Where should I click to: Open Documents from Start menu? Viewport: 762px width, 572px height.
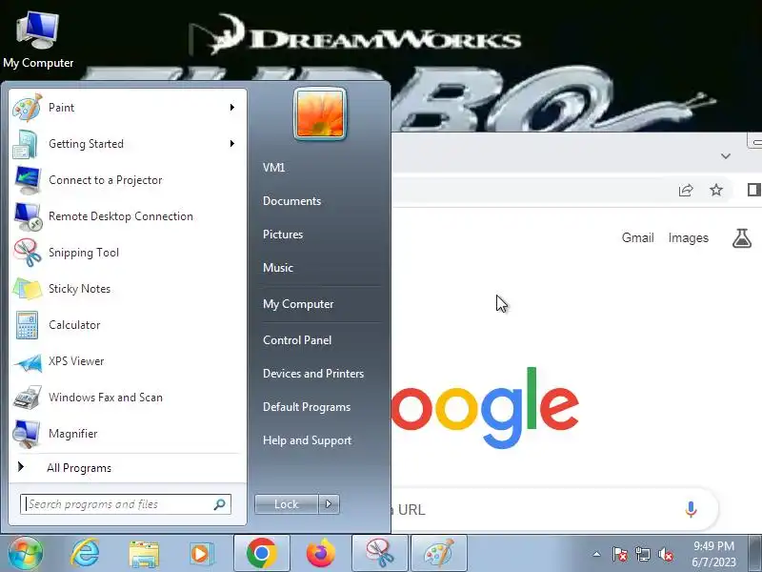291,201
